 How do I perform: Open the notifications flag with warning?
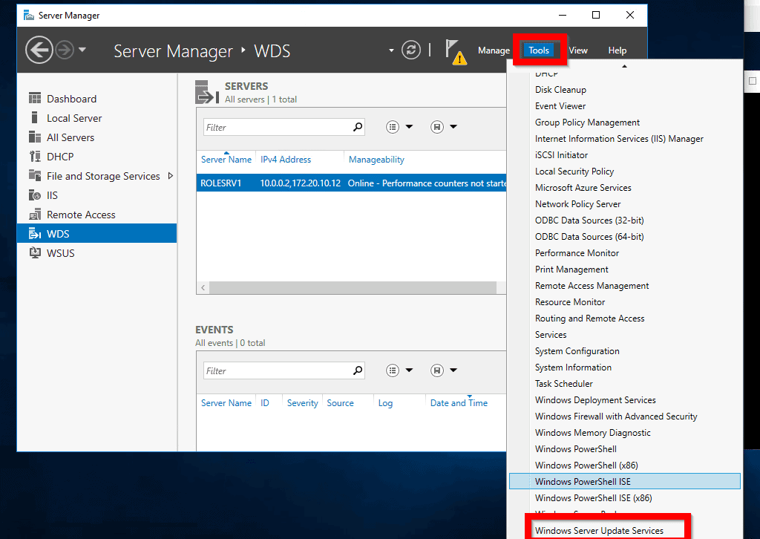click(456, 52)
